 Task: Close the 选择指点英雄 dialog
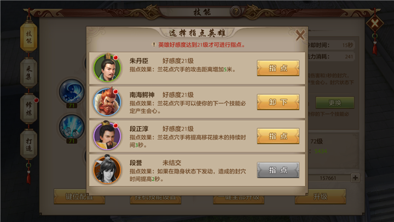pos(300,35)
